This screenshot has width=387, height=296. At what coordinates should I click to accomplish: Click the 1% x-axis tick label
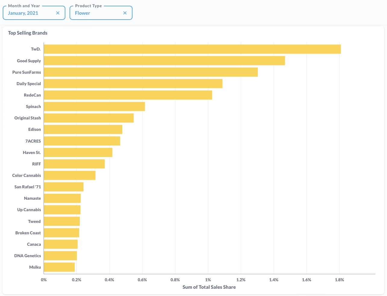click(208, 280)
